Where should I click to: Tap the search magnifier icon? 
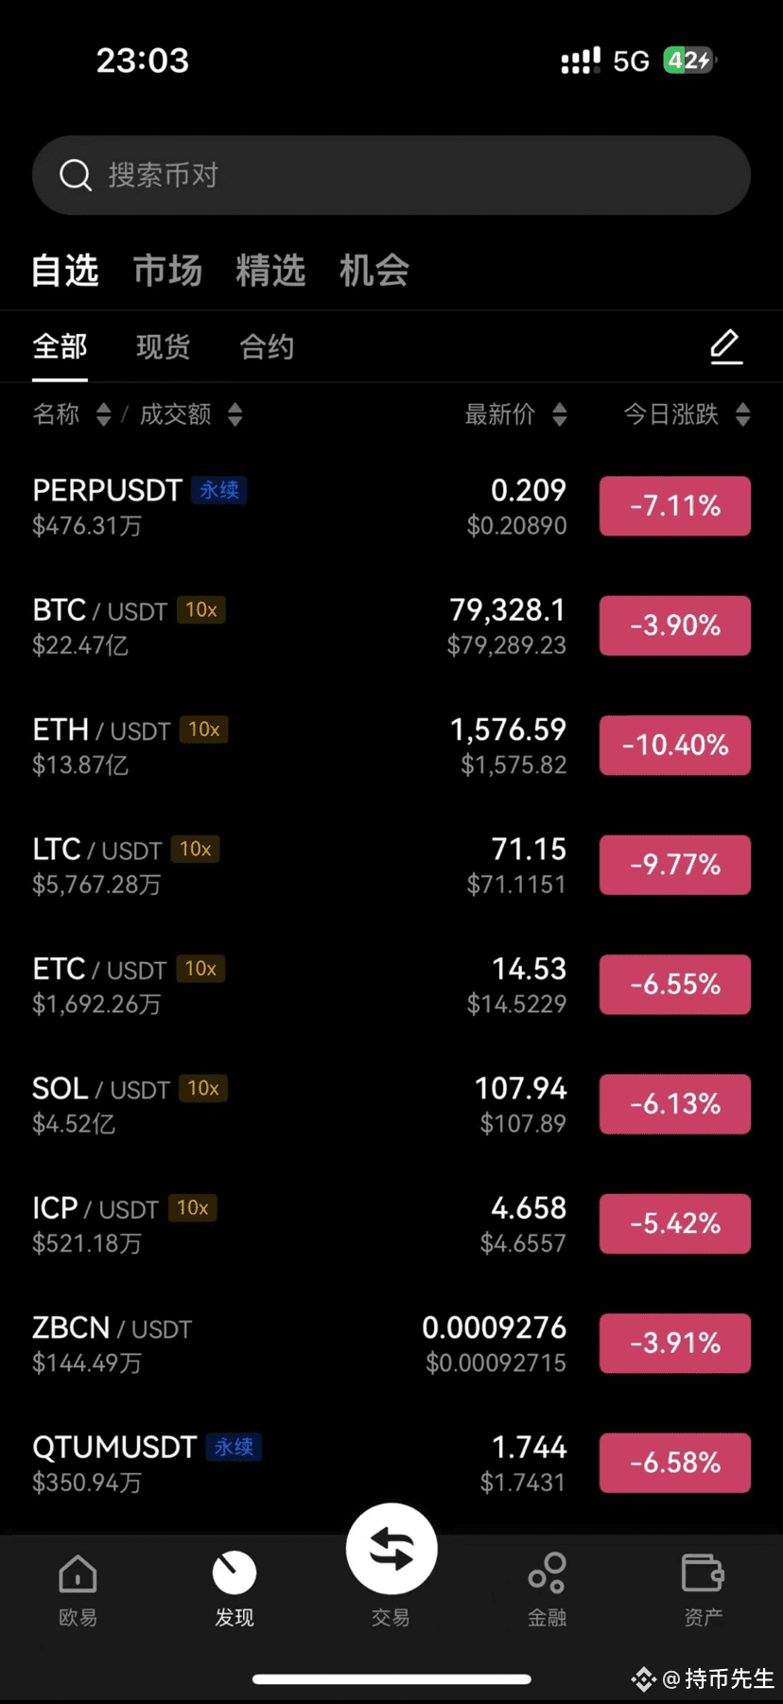tap(76, 175)
